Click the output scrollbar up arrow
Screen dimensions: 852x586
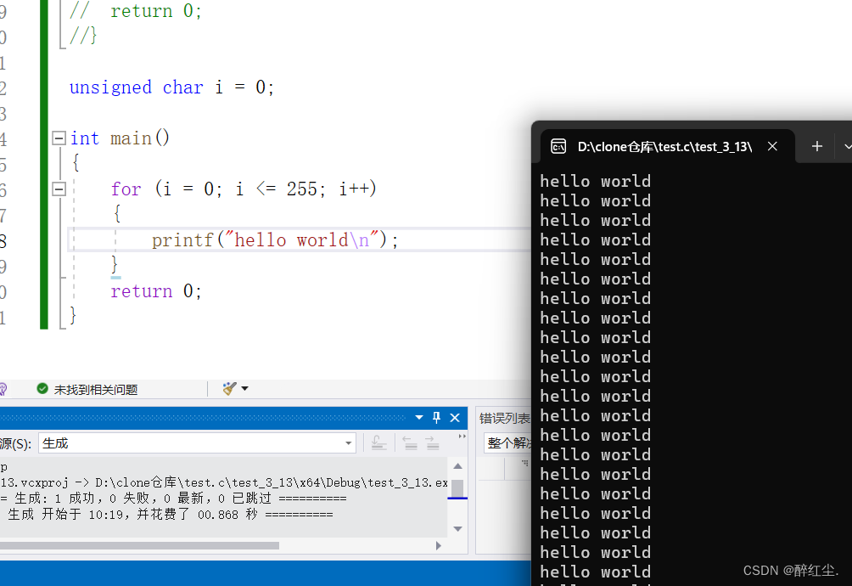[457, 466]
